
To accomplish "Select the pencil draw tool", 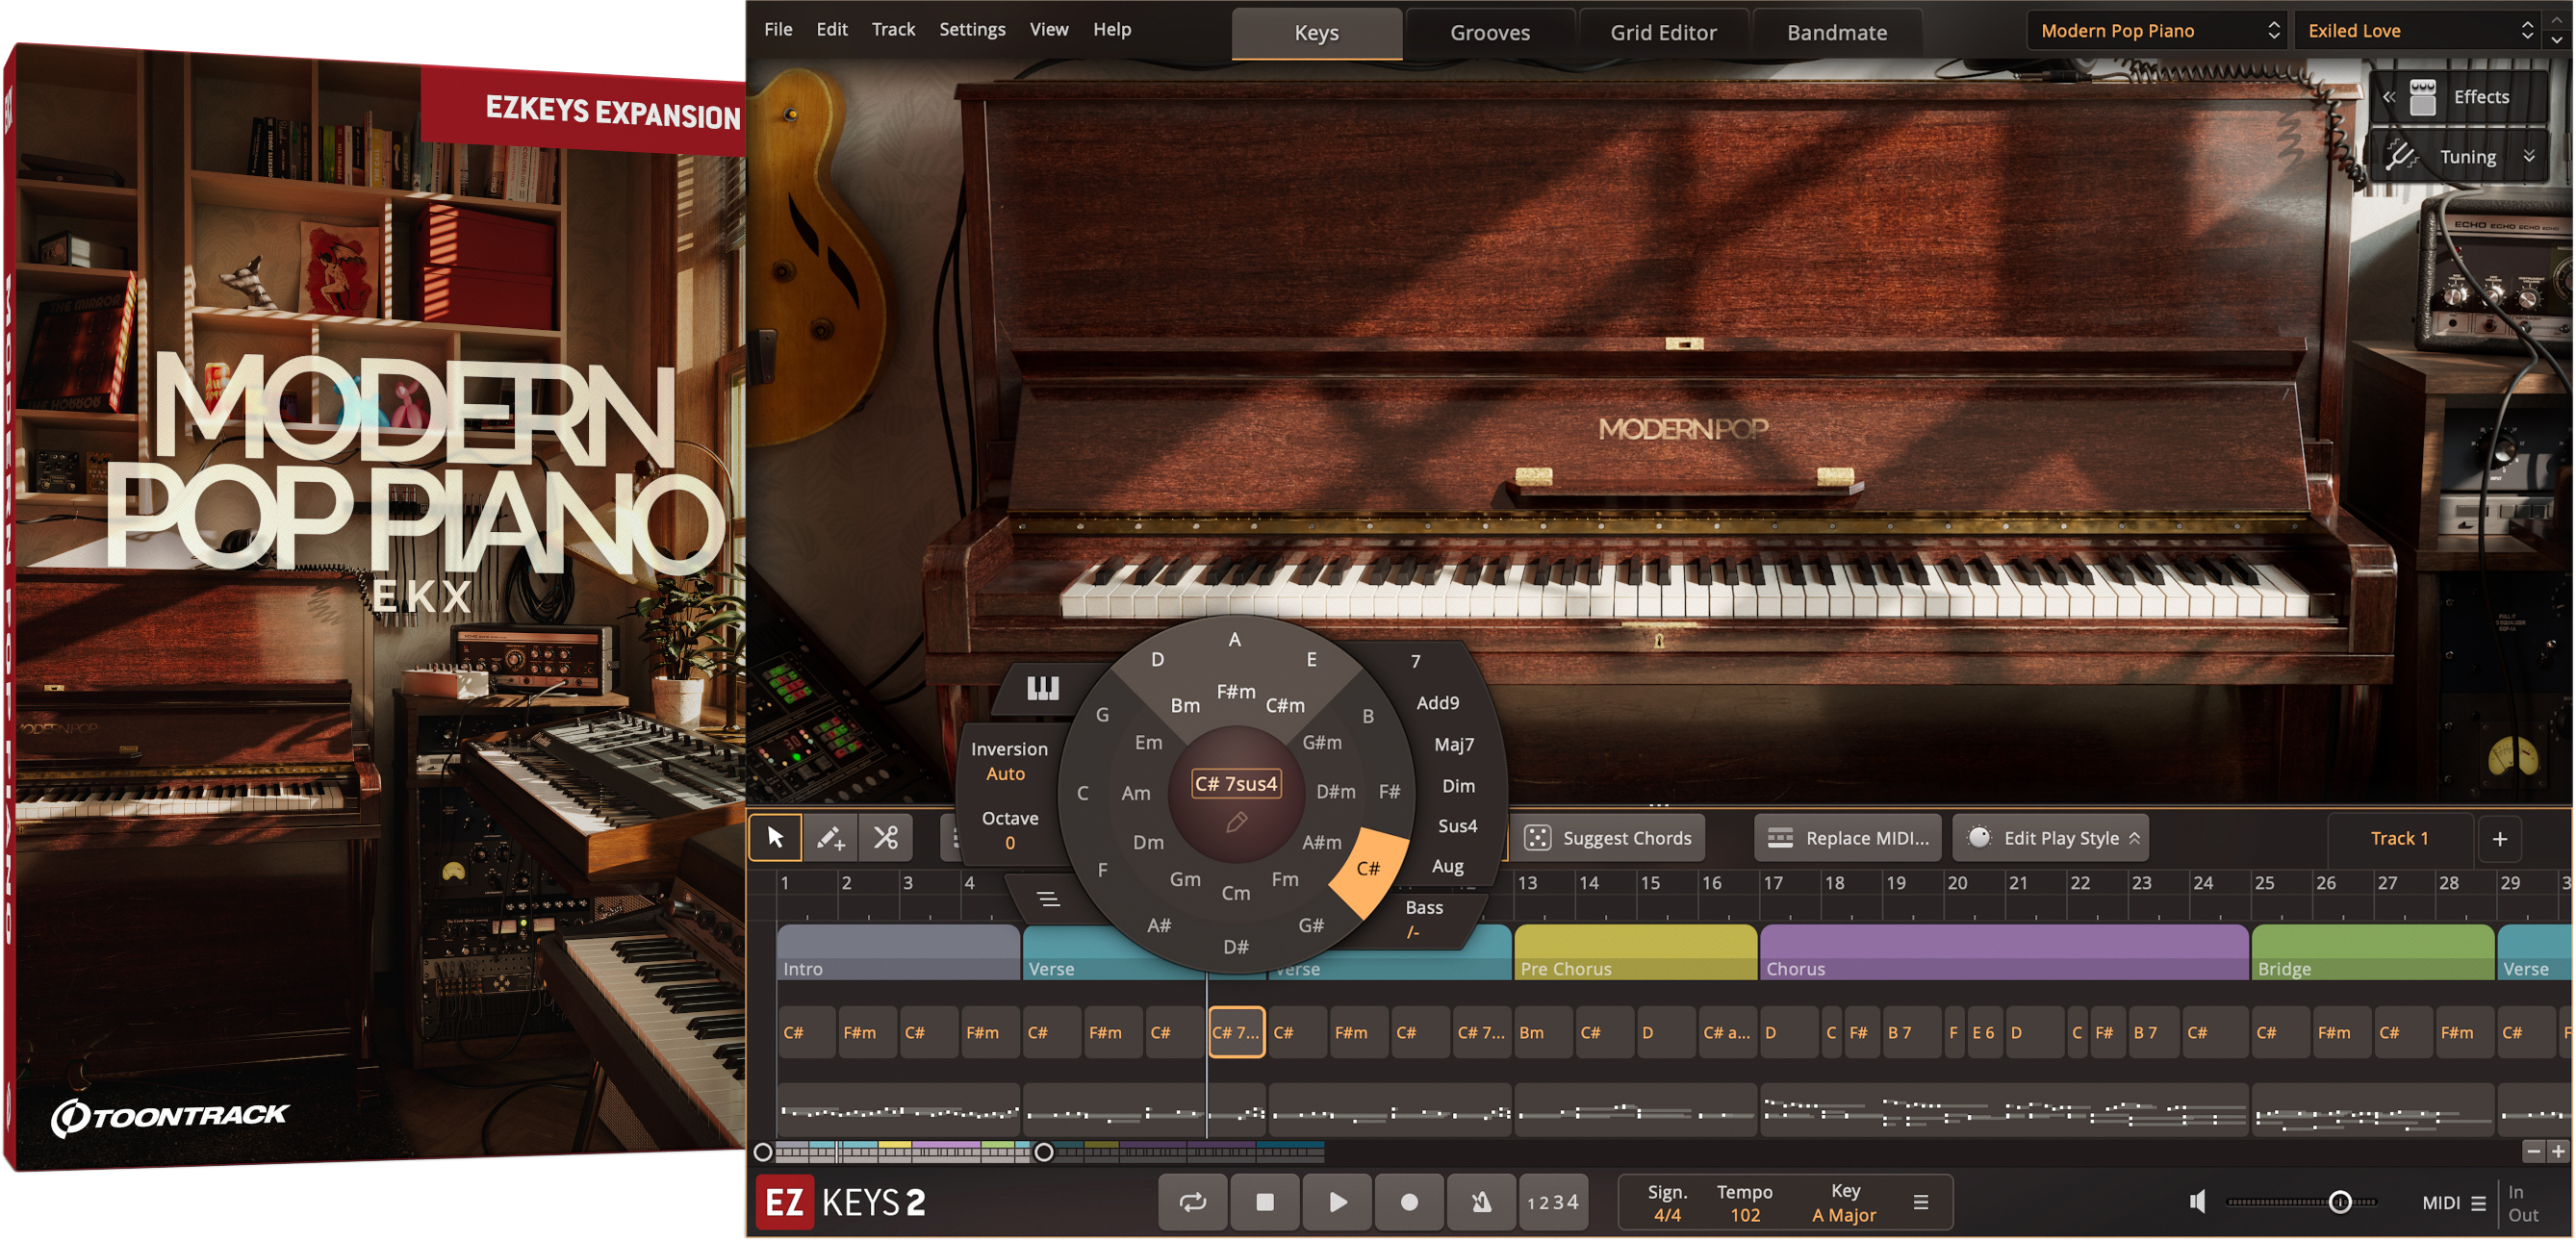I will (830, 838).
